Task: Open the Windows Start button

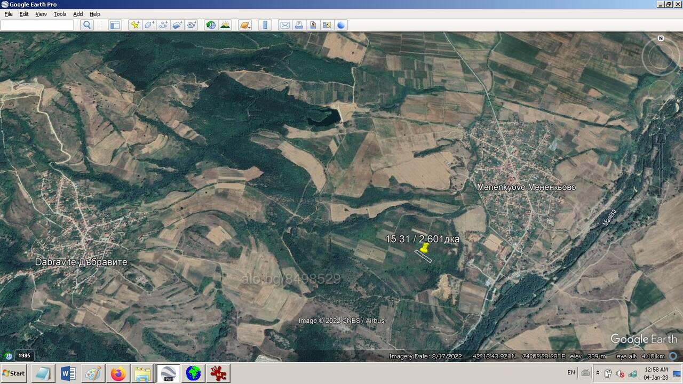Action: (14, 373)
